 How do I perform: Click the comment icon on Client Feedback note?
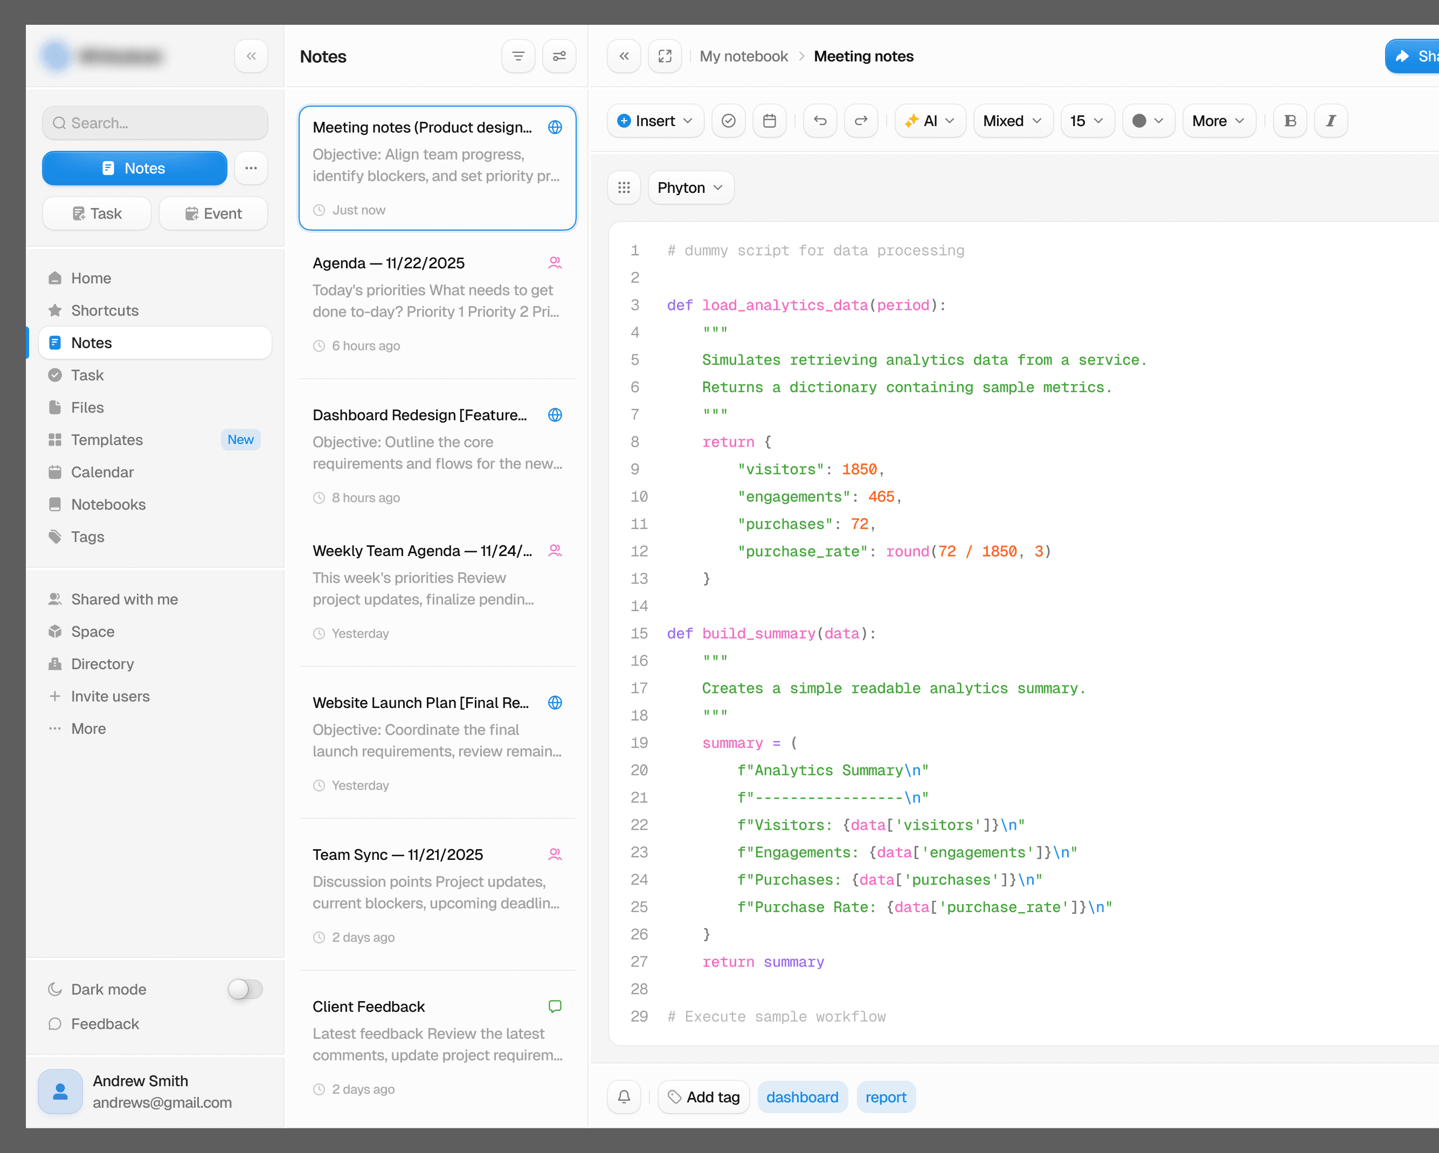555,1006
